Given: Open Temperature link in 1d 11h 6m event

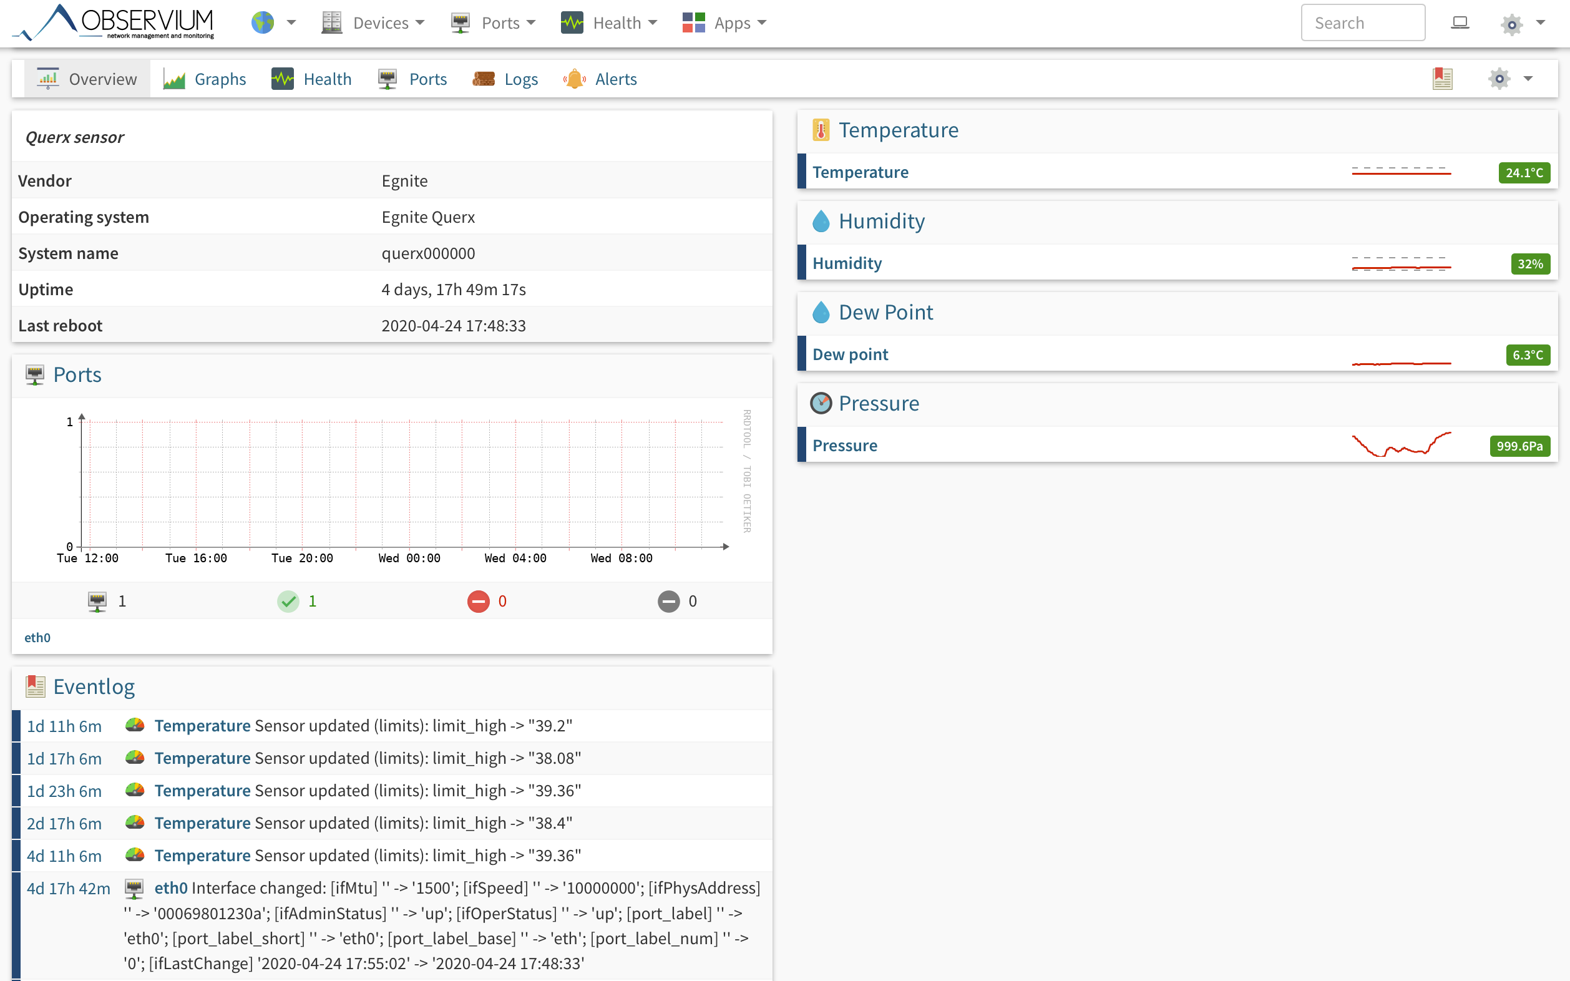Looking at the screenshot, I should [202, 726].
